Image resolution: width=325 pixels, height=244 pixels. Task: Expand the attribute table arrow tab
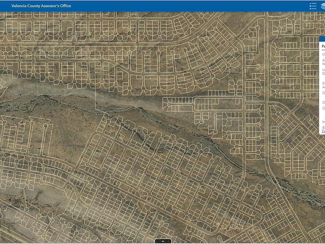tap(163, 241)
